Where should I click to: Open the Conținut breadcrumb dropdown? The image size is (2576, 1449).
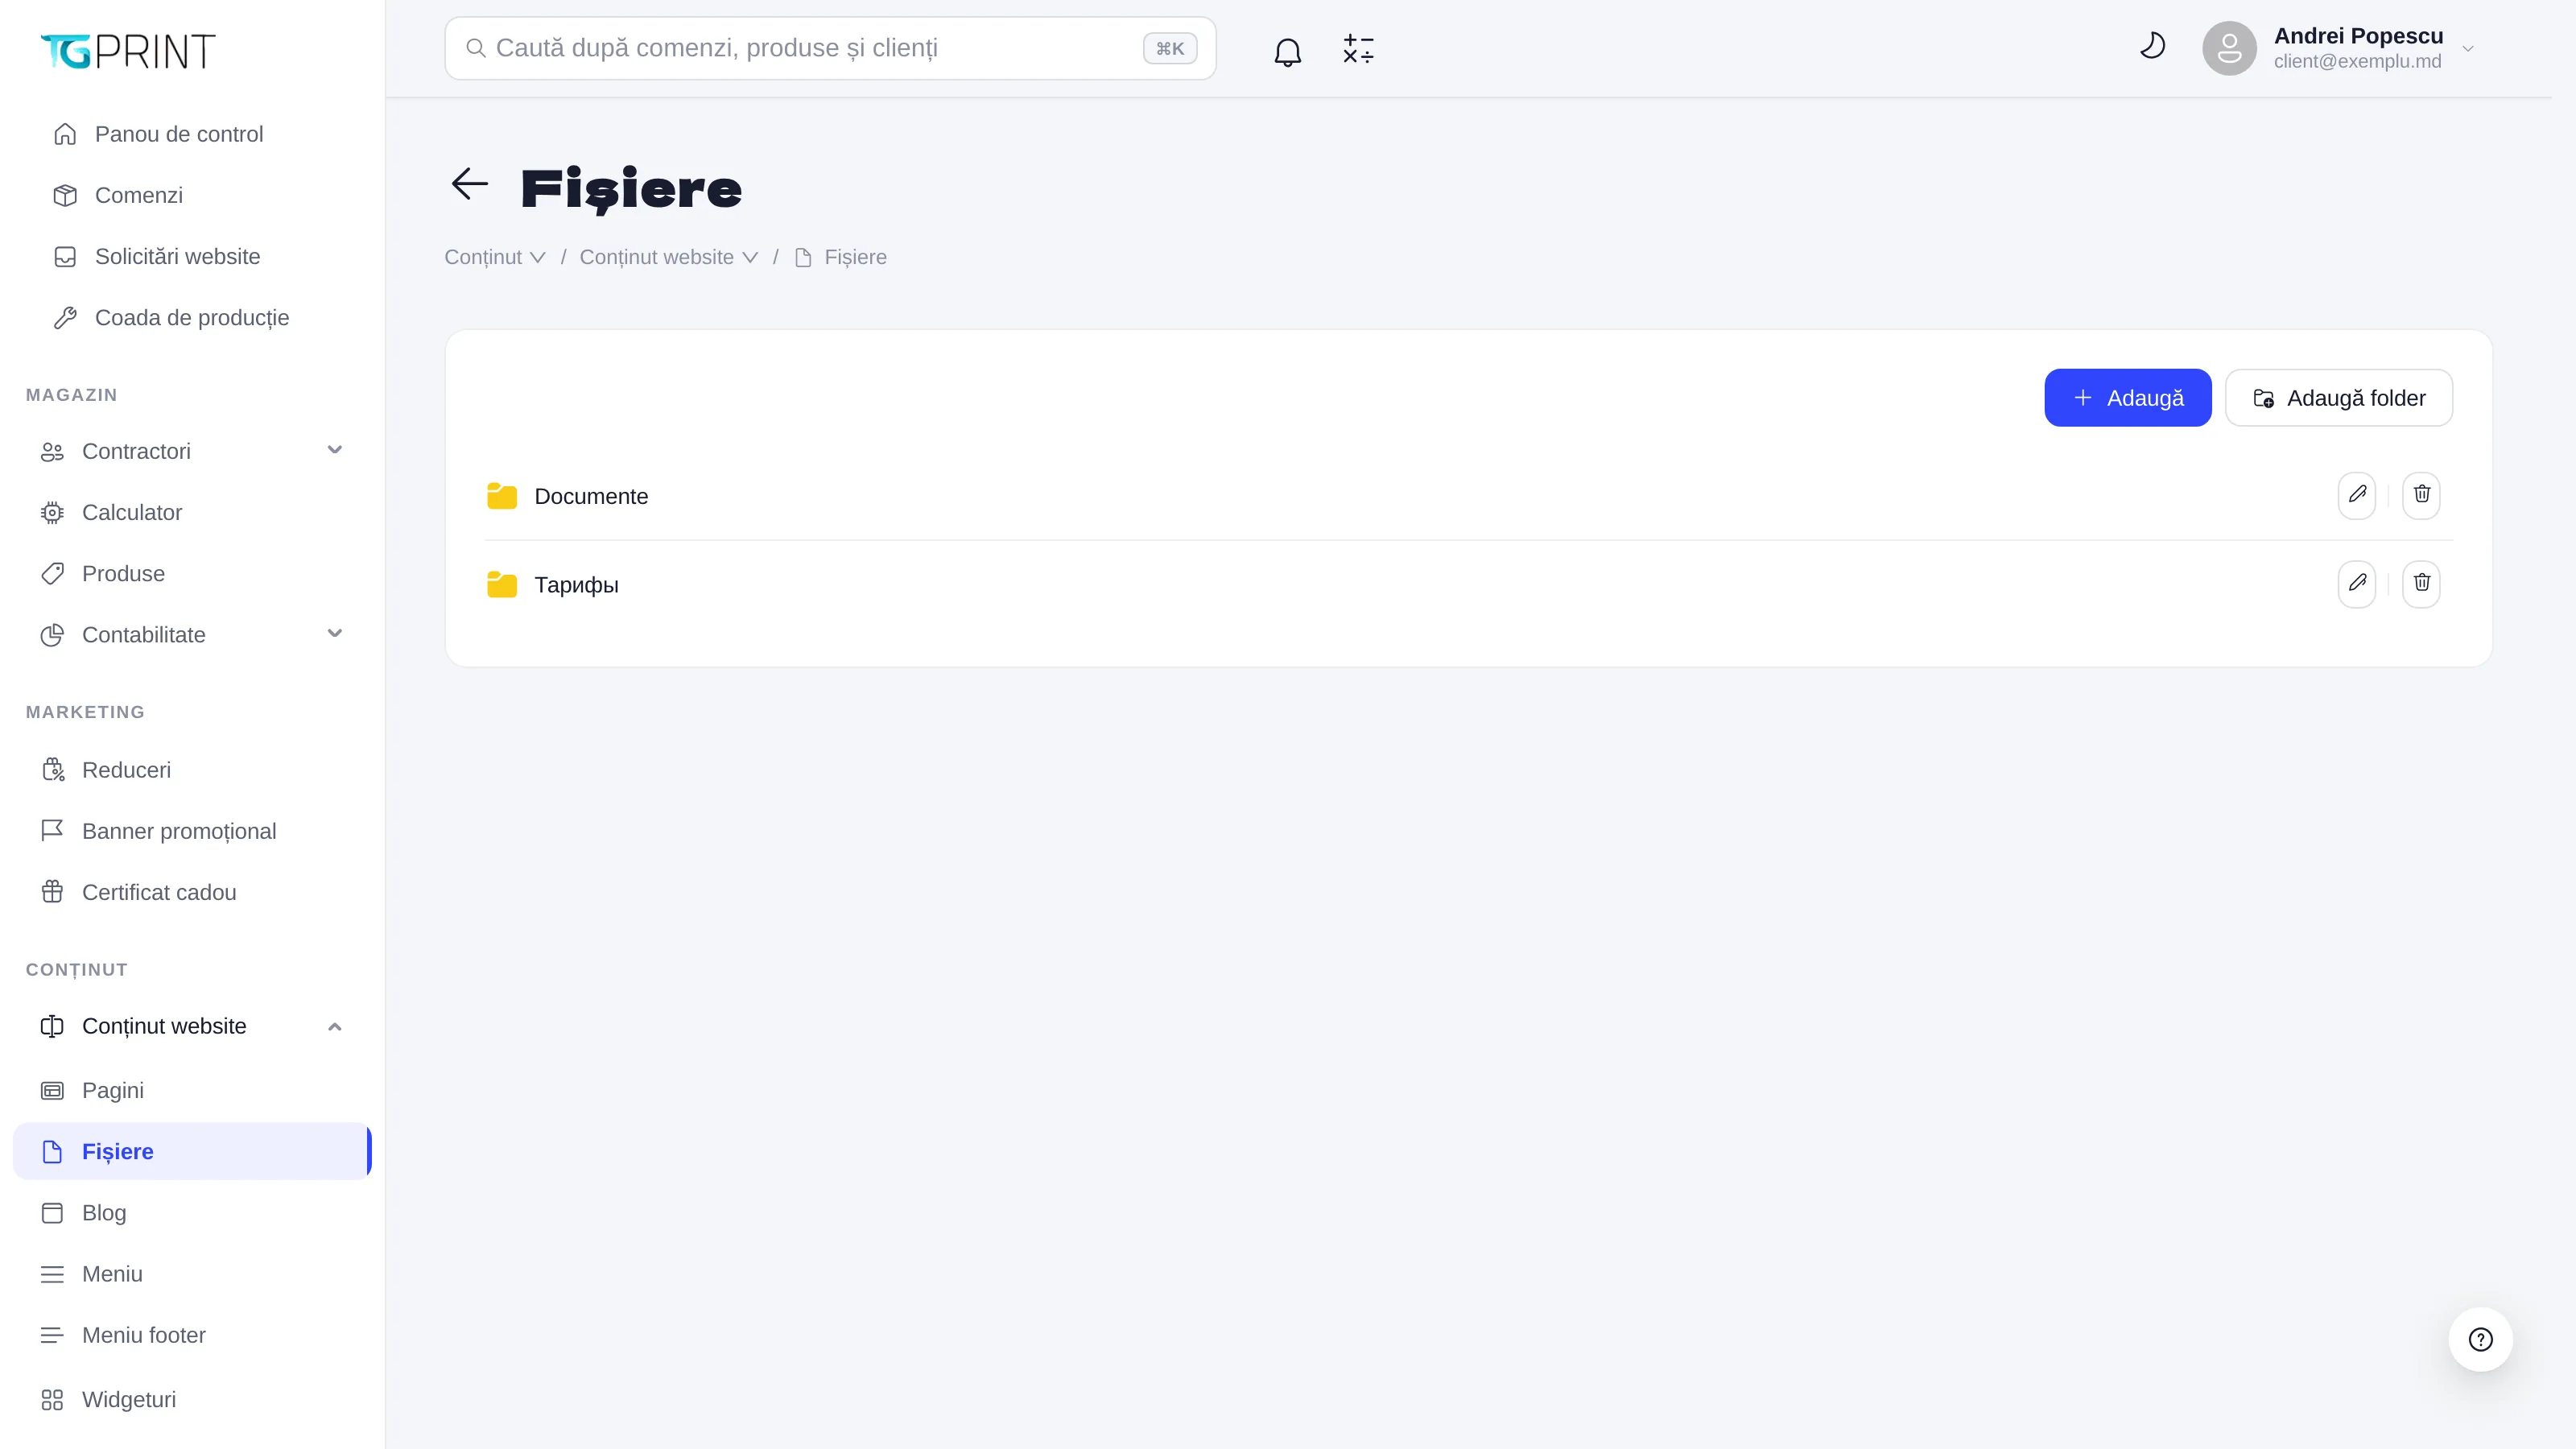tap(494, 257)
